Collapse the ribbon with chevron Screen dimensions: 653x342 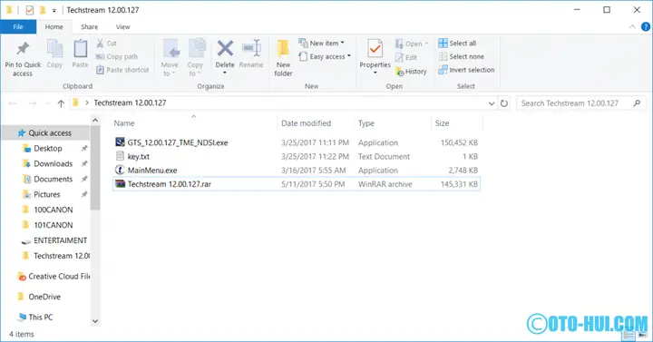coord(632,26)
